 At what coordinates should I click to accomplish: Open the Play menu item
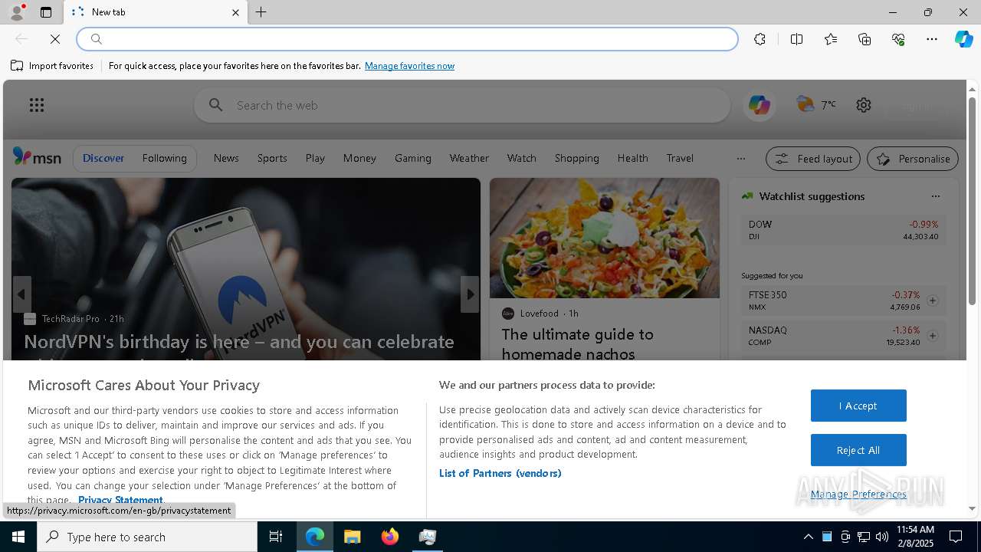point(315,158)
